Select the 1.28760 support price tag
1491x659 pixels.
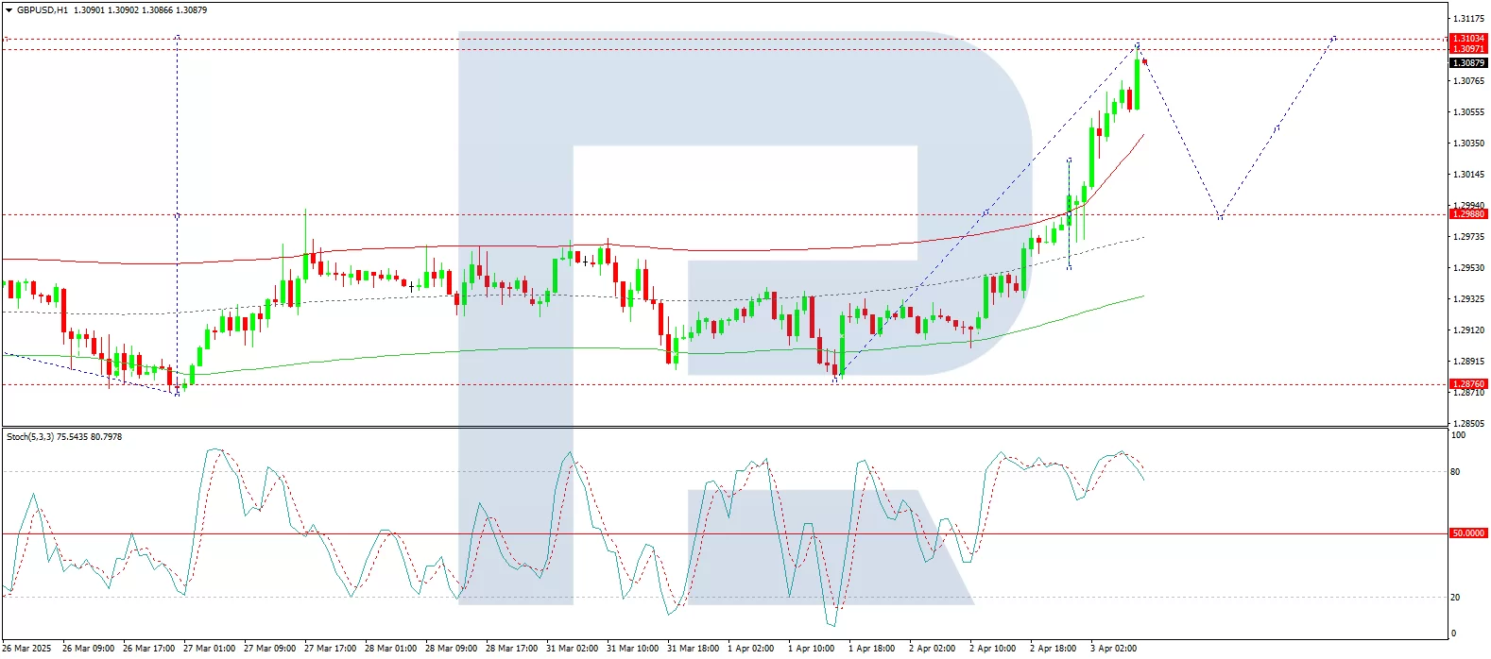click(1467, 384)
